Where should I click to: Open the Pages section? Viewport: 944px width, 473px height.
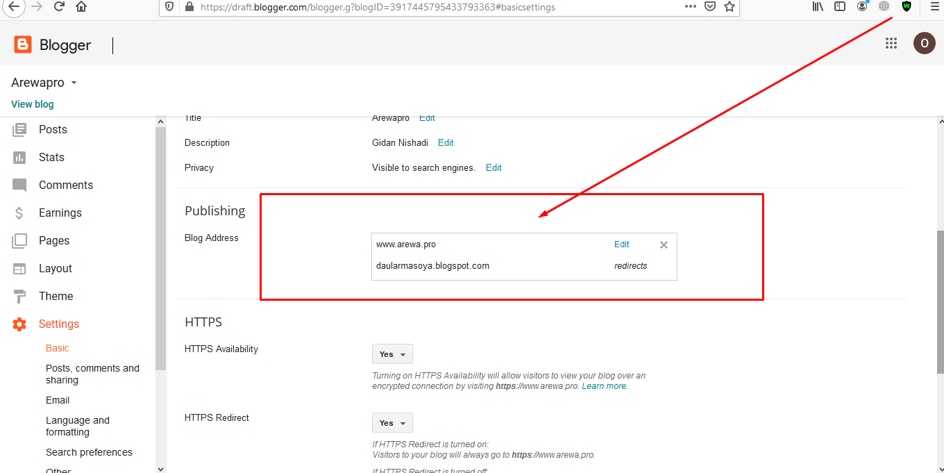tap(54, 240)
